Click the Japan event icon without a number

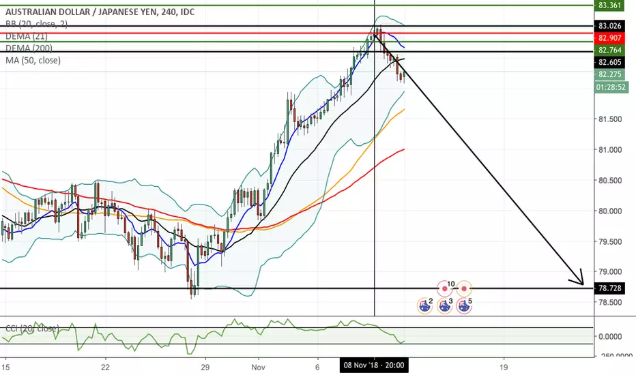pyautogui.click(x=464, y=288)
